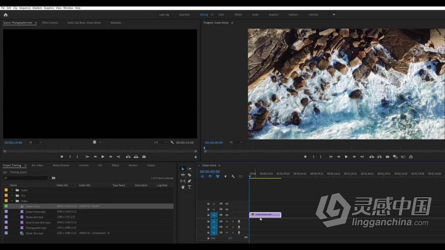Select the Ripple Edit tool

(x=183, y=175)
